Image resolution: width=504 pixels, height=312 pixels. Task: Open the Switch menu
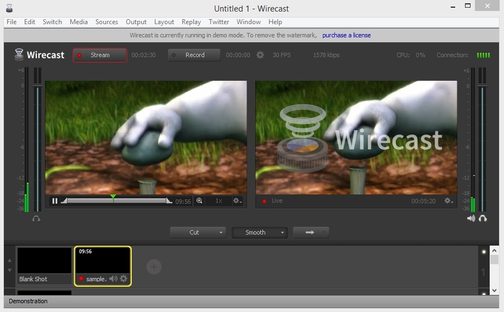(x=52, y=22)
